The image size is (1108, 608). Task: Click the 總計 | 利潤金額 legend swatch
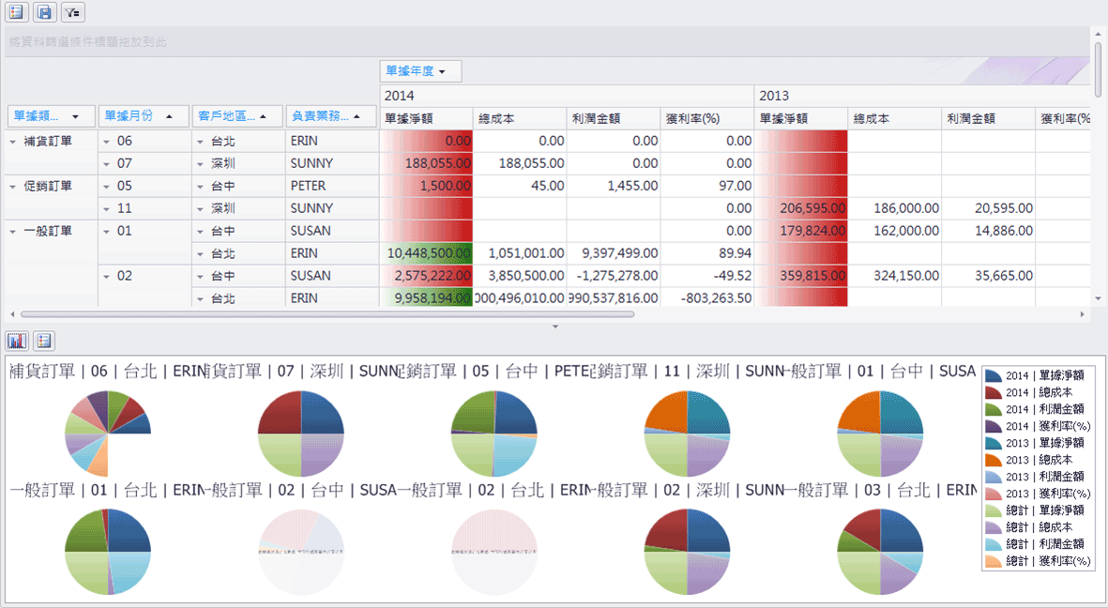[x=994, y=544]
